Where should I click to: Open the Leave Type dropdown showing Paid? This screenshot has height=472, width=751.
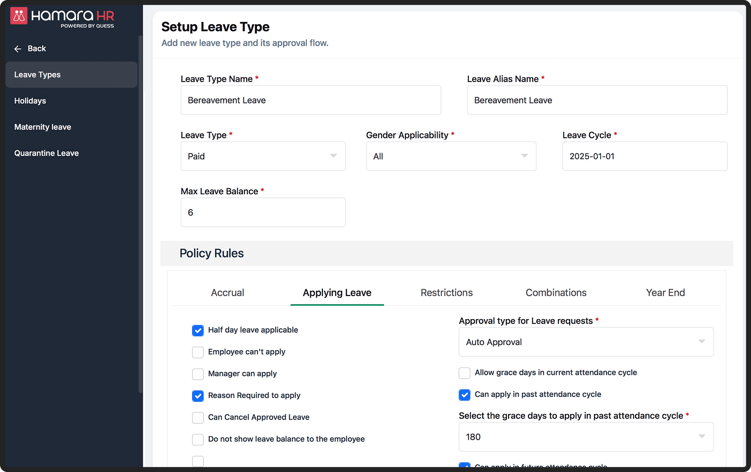point(263,156)
